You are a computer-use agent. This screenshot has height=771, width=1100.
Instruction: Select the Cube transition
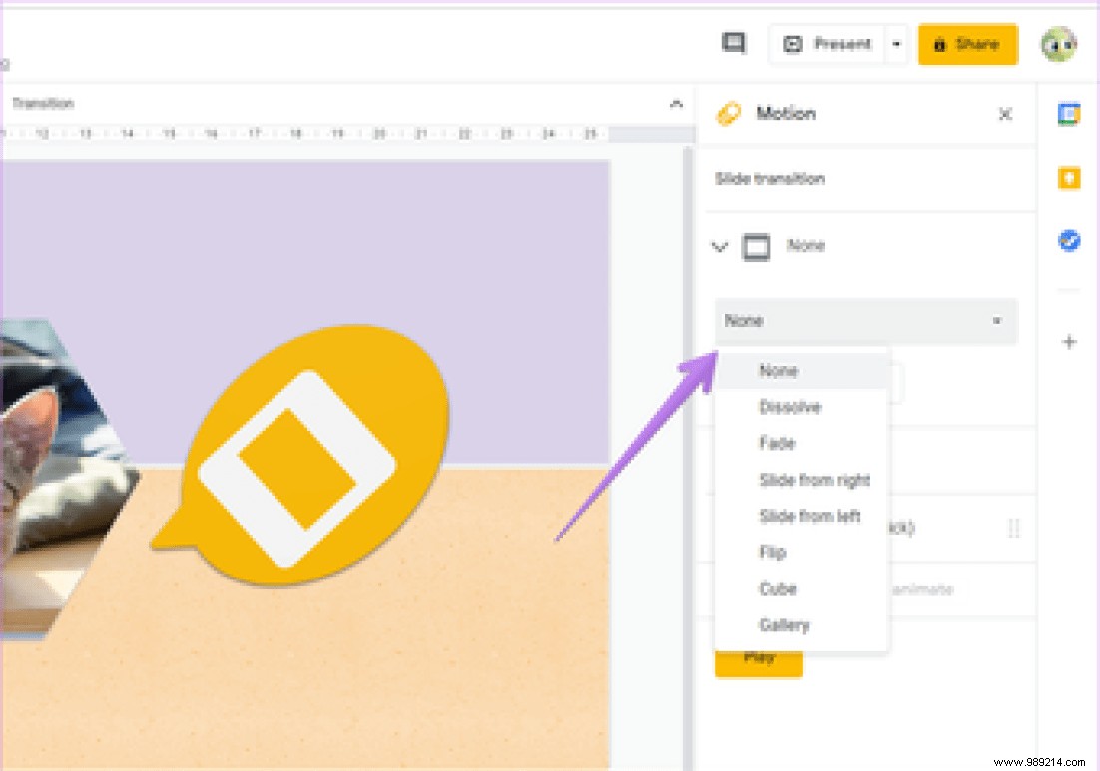[778, 588]
